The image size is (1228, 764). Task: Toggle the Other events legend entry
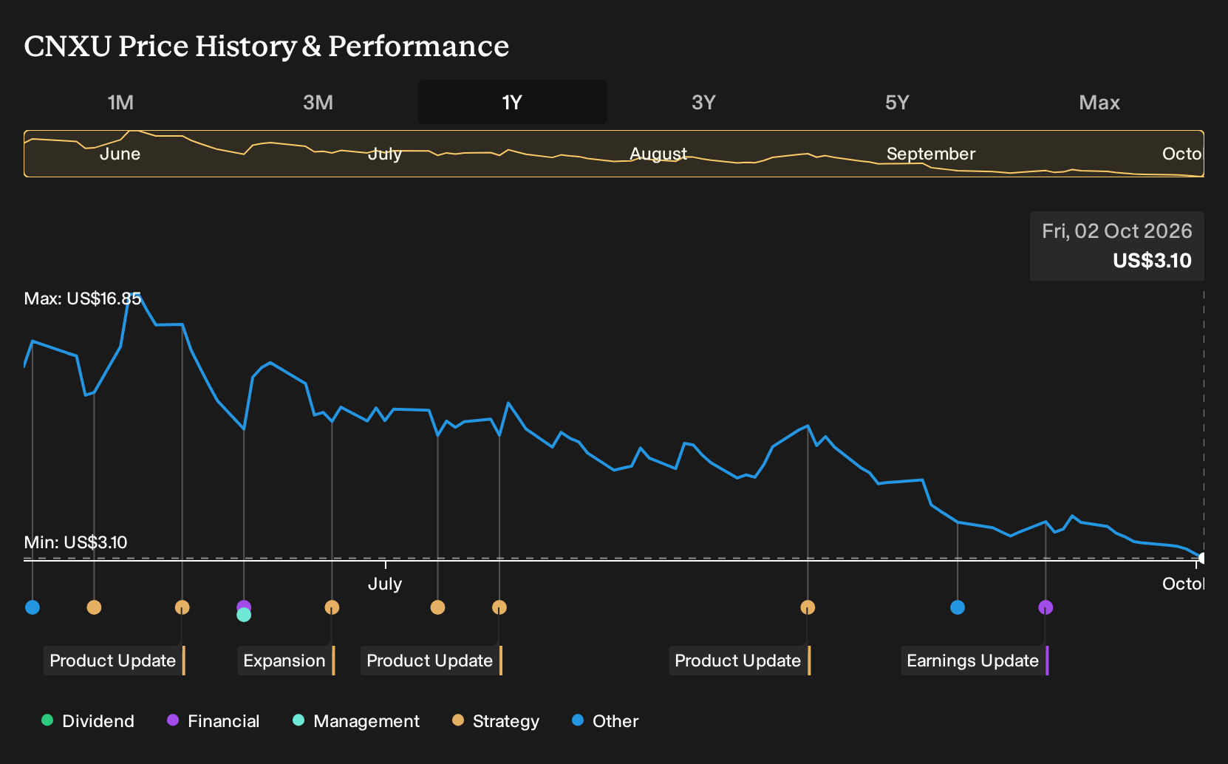tap(606, 721)
